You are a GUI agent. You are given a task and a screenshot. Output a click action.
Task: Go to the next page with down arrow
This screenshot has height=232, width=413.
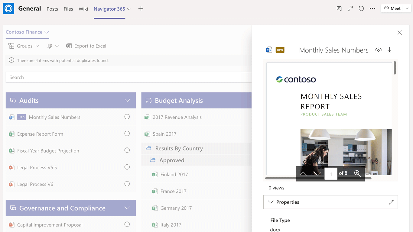[317, 174]
